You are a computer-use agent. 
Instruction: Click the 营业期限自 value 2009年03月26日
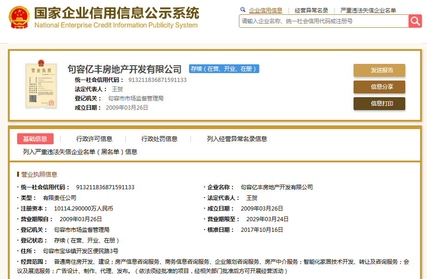coord(80,219)
